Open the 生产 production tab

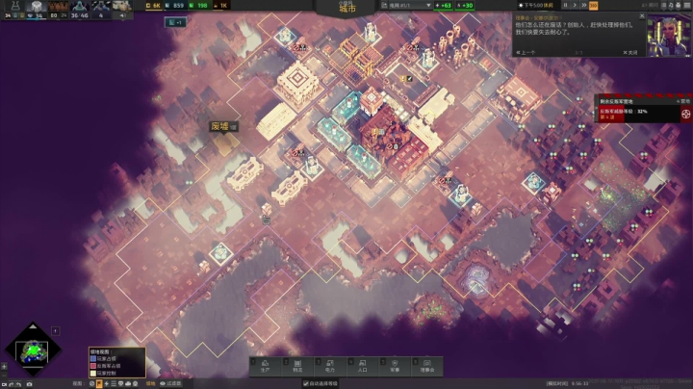pyautogui.click(x=266, y=366)
